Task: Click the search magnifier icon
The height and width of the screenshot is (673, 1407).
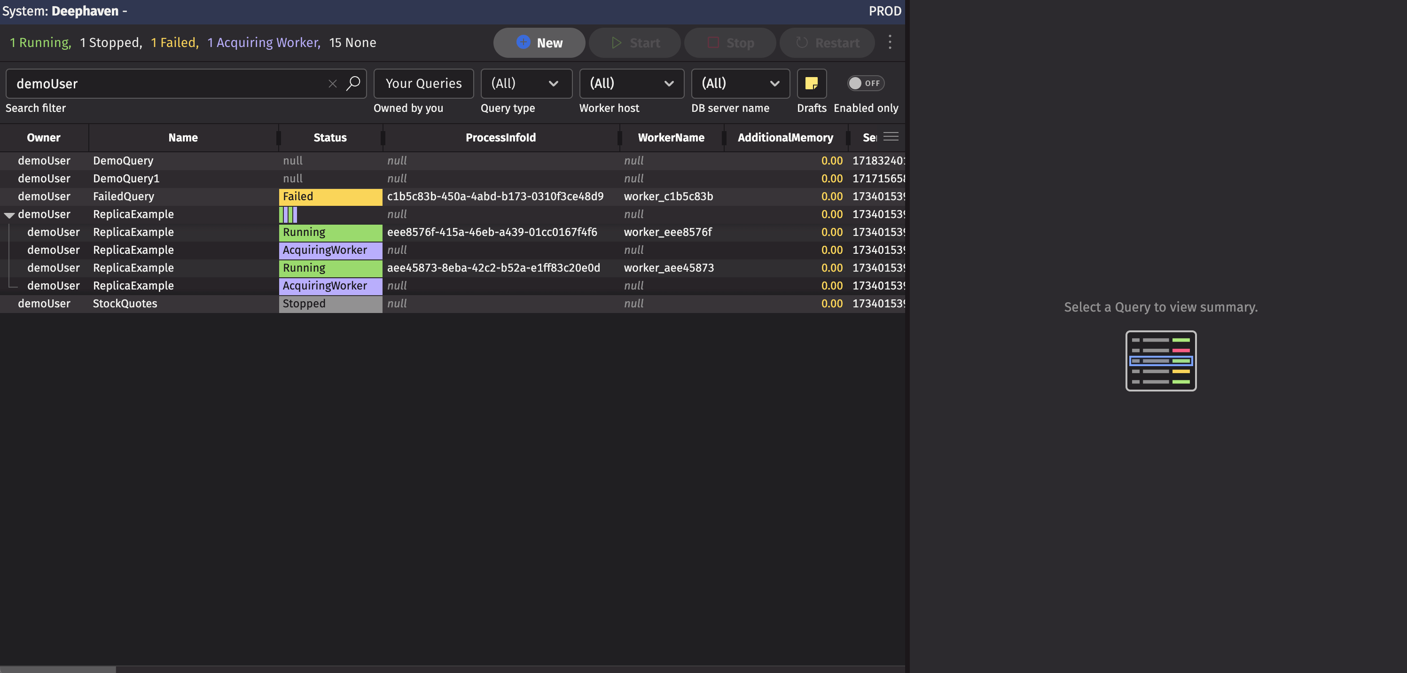Action: (x=353, y=83)
